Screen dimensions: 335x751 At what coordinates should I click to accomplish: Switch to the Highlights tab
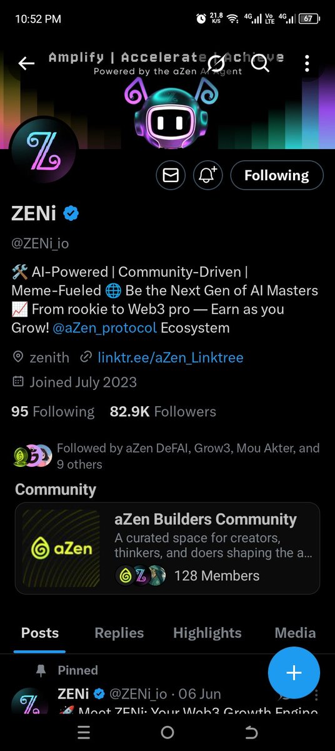207,633
